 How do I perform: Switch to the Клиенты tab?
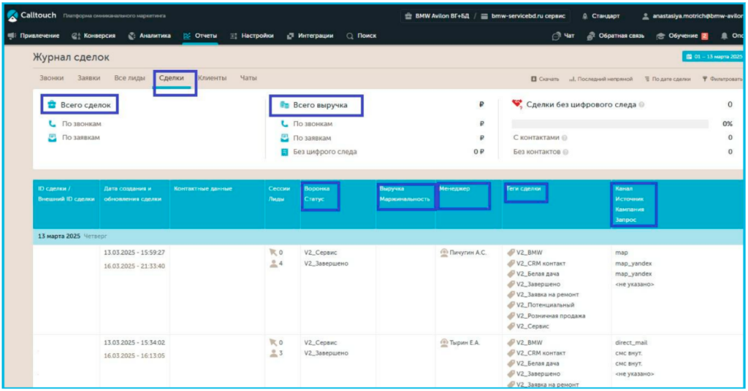pyautogui.click(x=212, y=78)
